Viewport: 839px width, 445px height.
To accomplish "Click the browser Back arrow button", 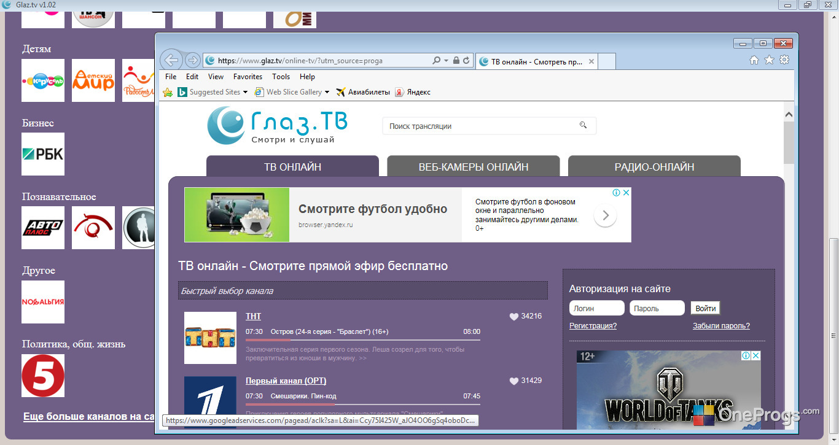I will pyautogui.click(x=171, y=60).
